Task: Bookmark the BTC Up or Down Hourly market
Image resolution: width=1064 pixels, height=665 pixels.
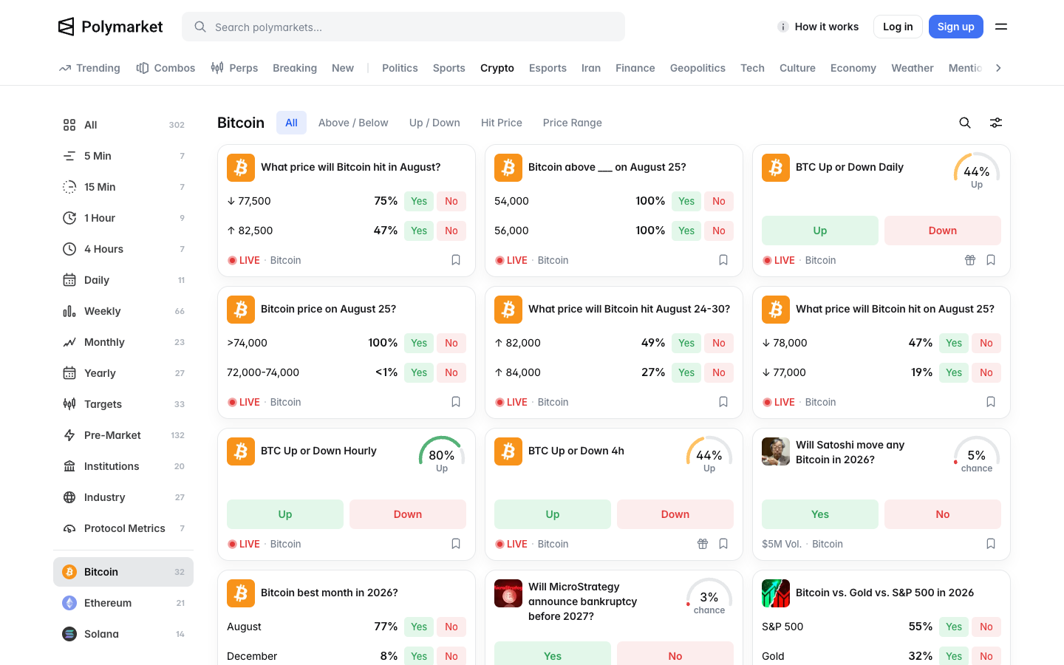Action: [456, 544]
